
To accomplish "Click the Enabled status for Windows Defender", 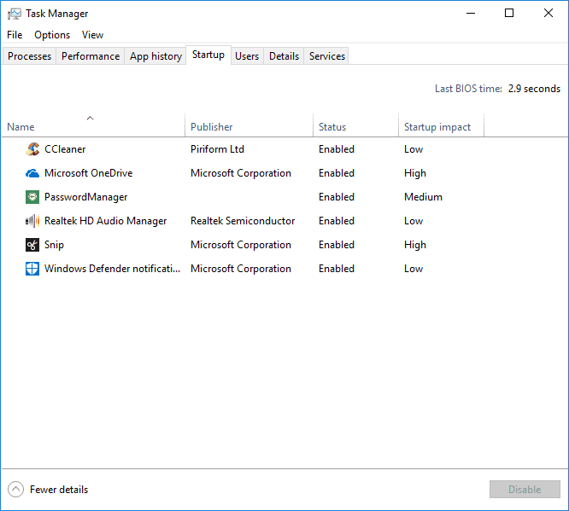I will (337, 269).
